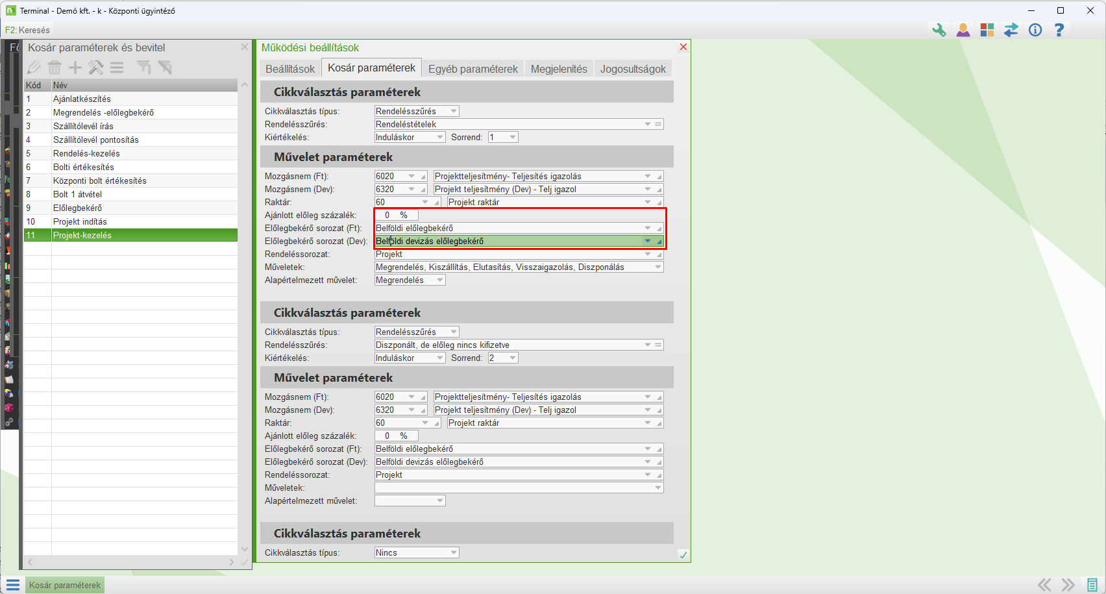Select the Projekt-kezelés row
This screenshot has width=1106, height=594.
point(130,235)
